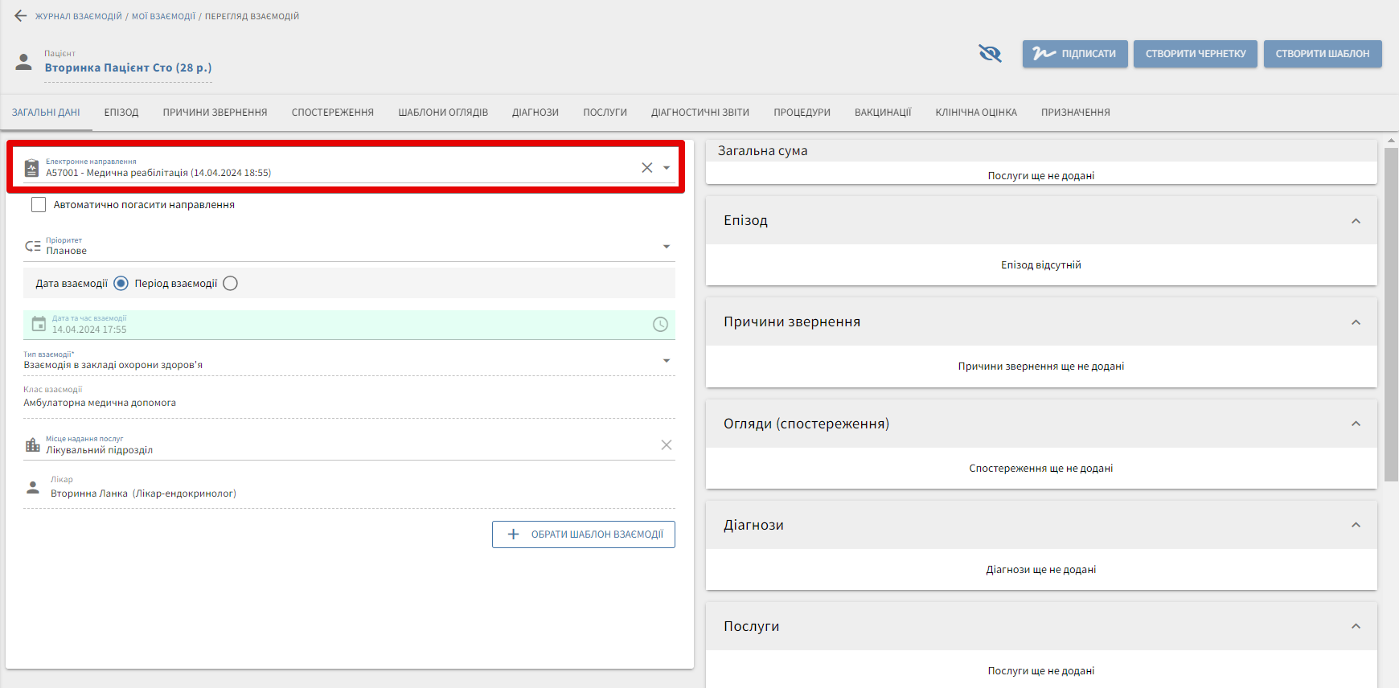Viewport: 1399px width, 688px height.
Task: Click the building icon for service place
Action: 33,445
